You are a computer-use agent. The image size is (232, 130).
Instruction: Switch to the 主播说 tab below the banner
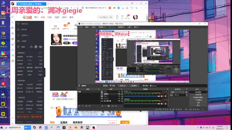tap(64, 122)
